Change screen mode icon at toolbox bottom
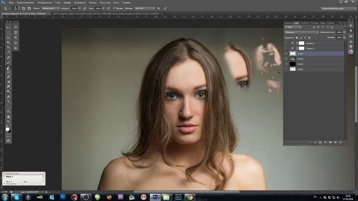This screenshot has height=201, width=358. click(x=8, y=141)
